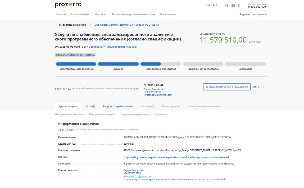Viewport: 304px width, 188px height.
Task: Click infotender221@gmail.com in the customer Контактное лицо row
Action: point(138,177)
